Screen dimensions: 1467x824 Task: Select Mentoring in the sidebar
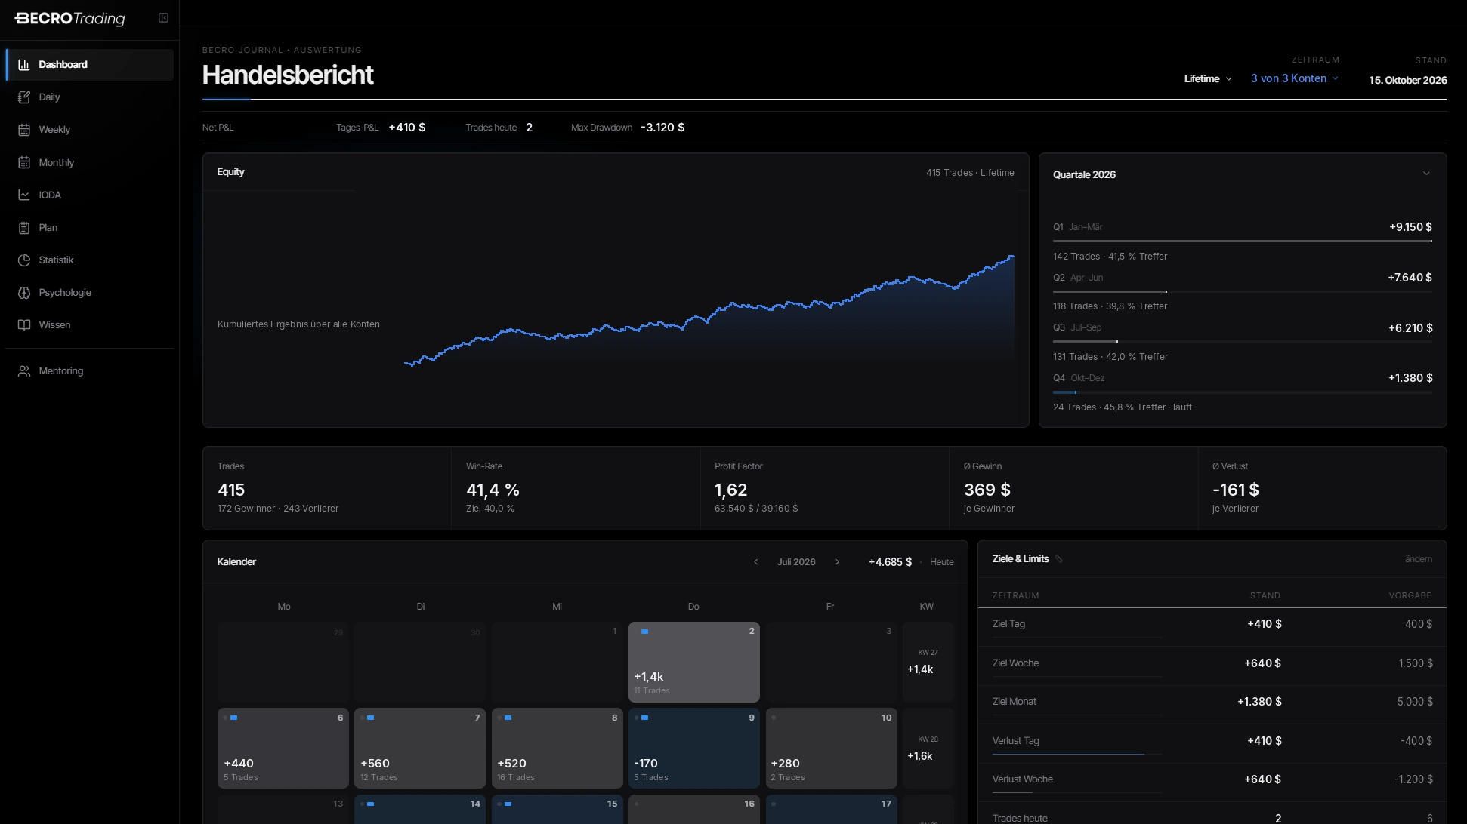tap(89, 371)
